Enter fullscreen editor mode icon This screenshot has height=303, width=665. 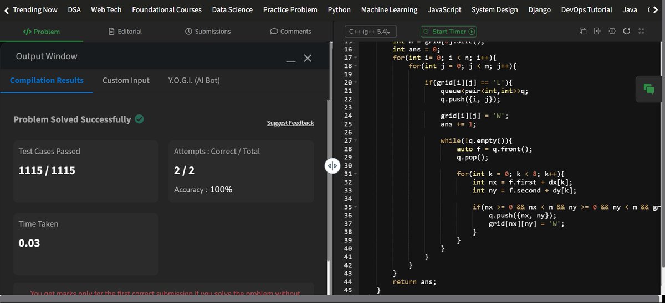coord(641,32)
